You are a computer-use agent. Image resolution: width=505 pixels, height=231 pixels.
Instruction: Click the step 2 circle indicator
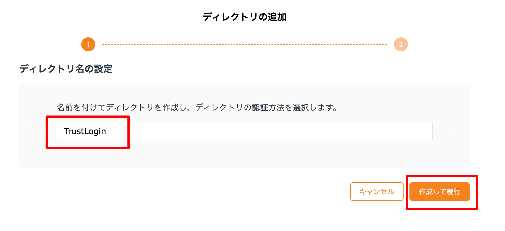(401, 44)
